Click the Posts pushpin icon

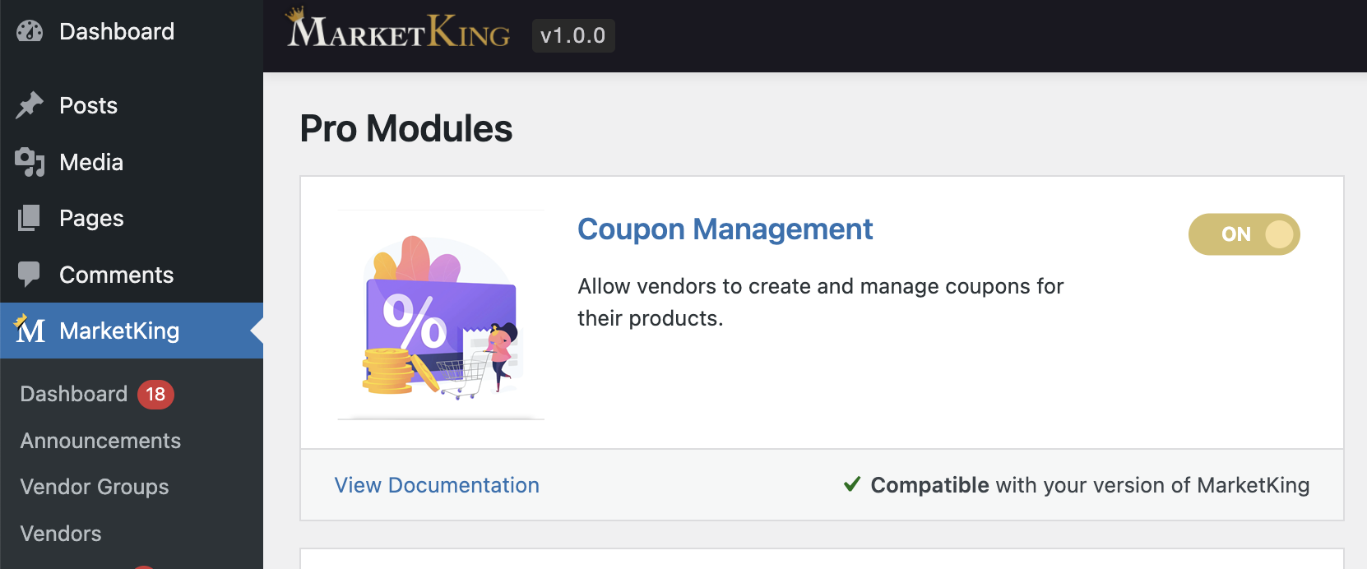pos(30,105)
